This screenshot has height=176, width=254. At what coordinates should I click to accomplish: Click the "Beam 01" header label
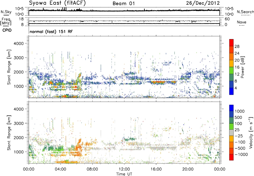pos(124,3)
